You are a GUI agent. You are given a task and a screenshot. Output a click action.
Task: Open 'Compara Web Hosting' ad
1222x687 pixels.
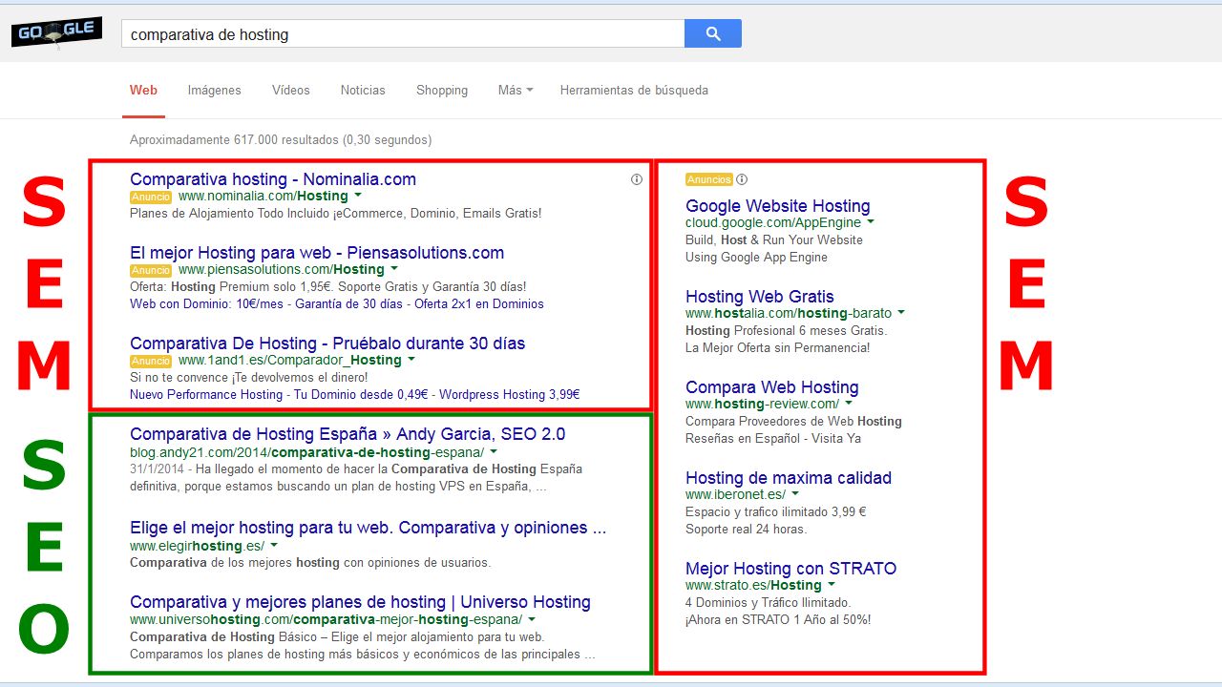point(772,386)
